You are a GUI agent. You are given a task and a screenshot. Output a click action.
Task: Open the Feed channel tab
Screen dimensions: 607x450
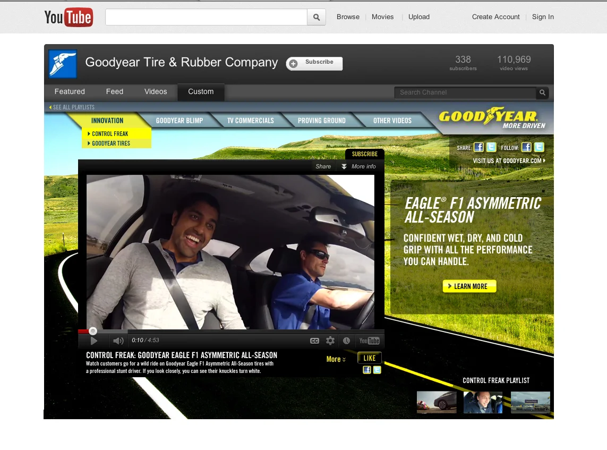coord(115,92)
